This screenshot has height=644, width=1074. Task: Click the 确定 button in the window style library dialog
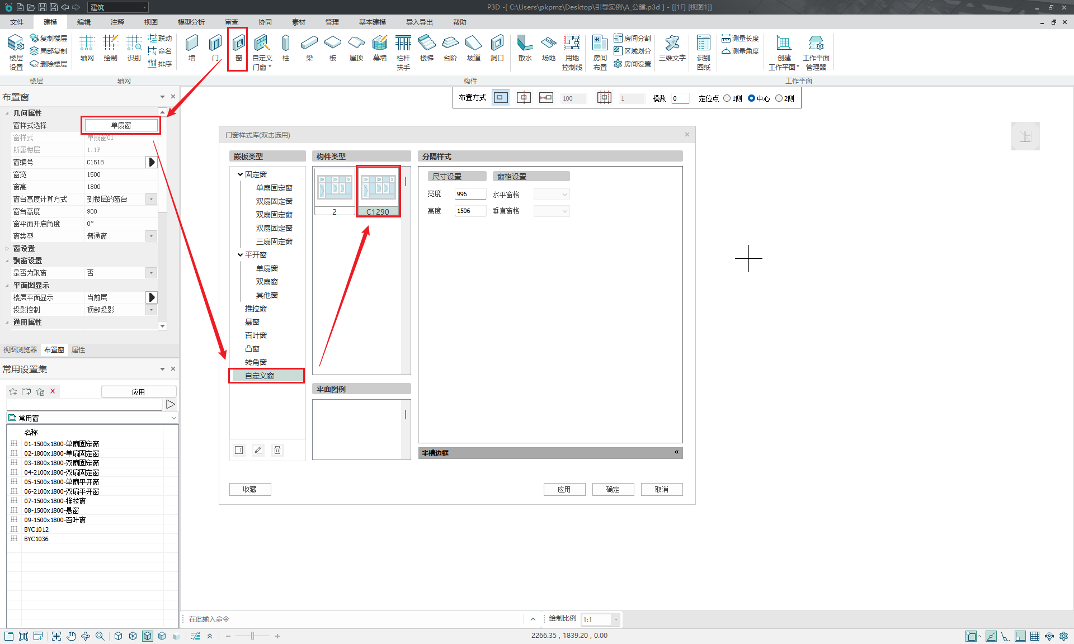pyautogui.click(x=613, y=489)
